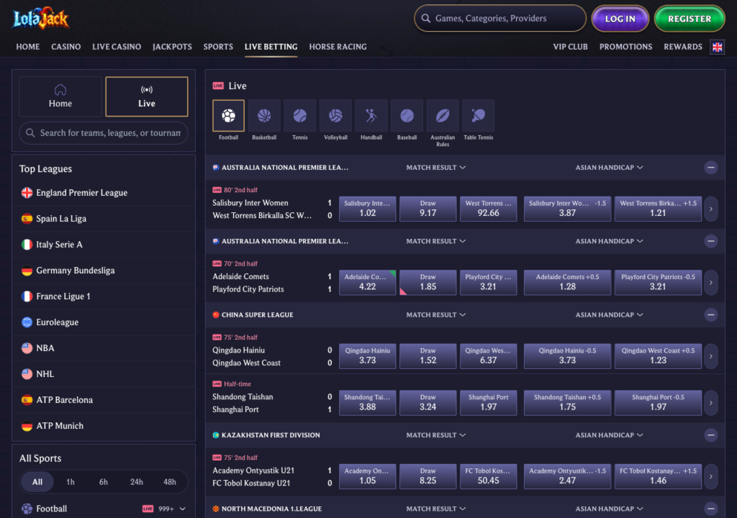Choose the Tennis sport icon

point(299,116)
